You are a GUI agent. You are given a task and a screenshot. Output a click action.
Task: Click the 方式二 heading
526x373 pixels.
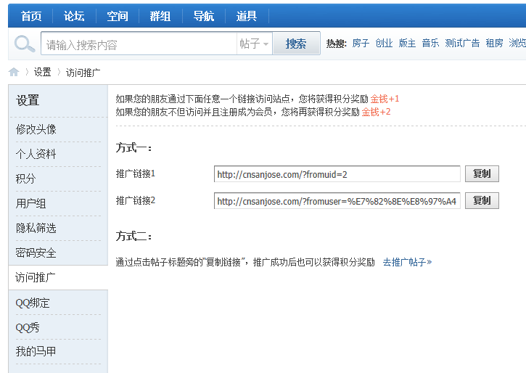coord(133,237)
